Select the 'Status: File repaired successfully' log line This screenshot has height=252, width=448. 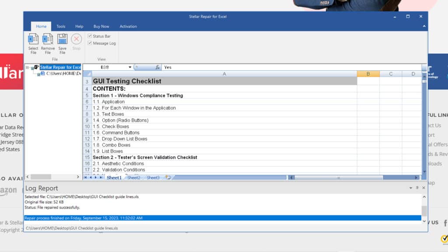[x=52, y=207]
